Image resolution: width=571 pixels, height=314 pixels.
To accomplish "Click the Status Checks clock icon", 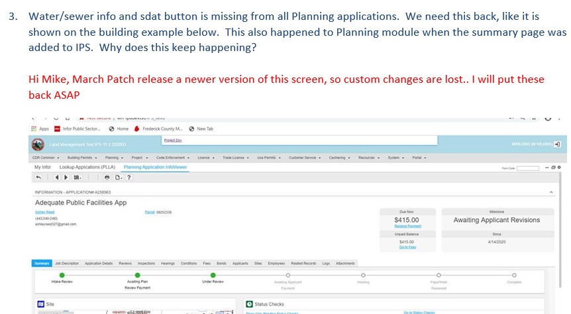I will click(250, 304).
